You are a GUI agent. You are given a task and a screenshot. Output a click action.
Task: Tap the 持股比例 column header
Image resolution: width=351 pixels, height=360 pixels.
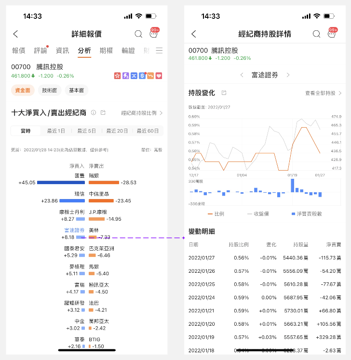pos(239,245)
